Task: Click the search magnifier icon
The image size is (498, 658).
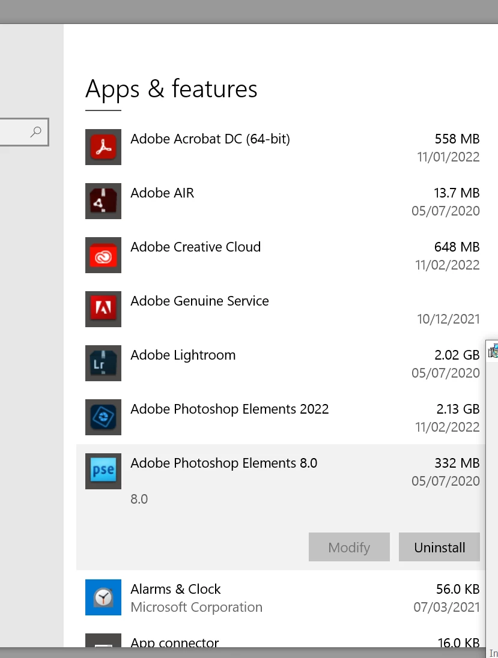Action: 36,131
